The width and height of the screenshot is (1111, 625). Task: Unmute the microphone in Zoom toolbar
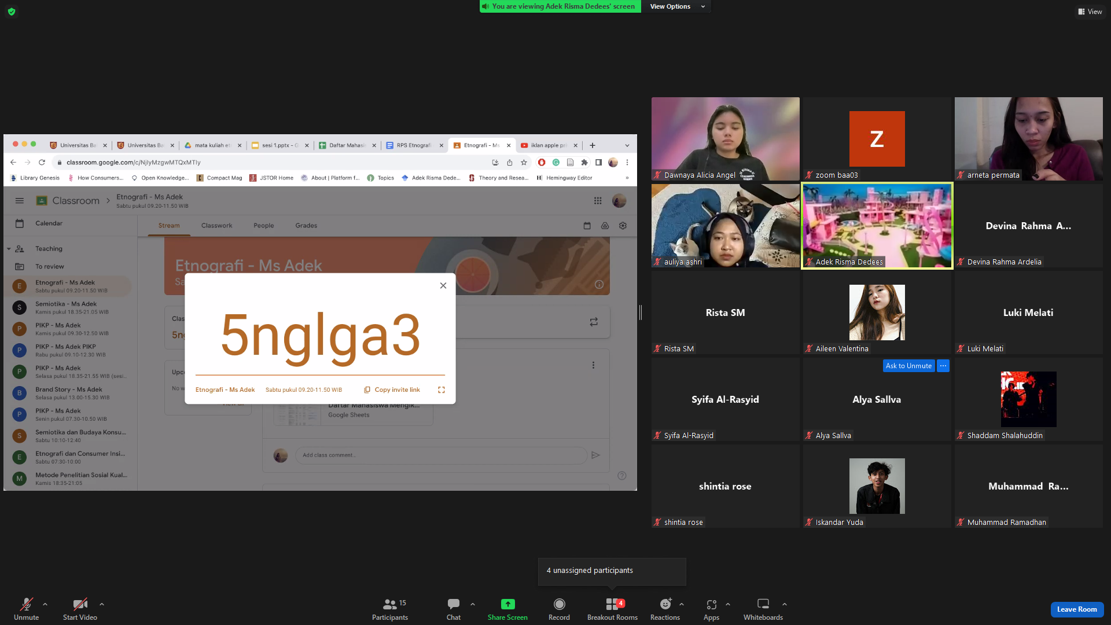point(26,609)
